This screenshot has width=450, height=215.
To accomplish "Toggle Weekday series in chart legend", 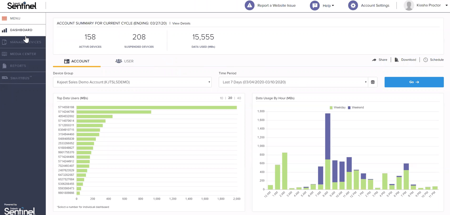I will tap(338, 107).
